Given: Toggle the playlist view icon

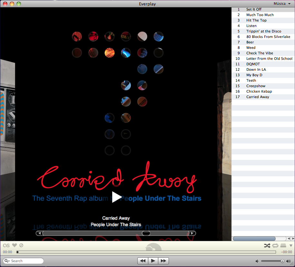Looking at the screenshot, I should click(x=283, y=245).
